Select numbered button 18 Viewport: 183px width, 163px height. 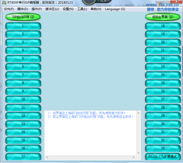tap(163, 26)
